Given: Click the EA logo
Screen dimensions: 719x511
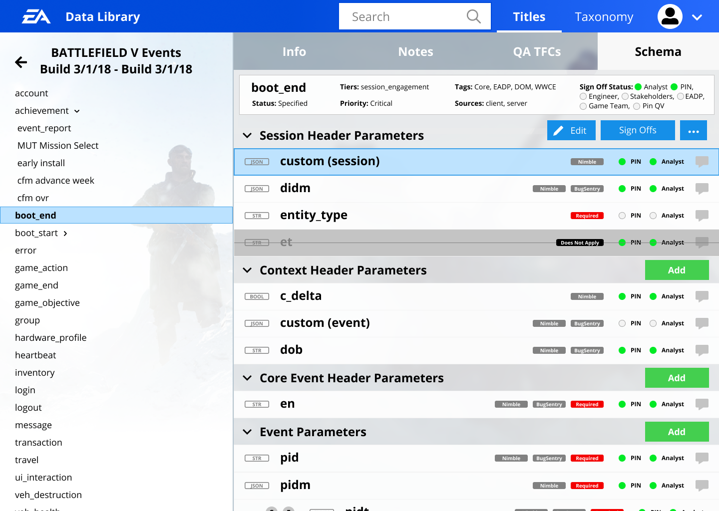Looking at the screenshot, I should point(36,17).
